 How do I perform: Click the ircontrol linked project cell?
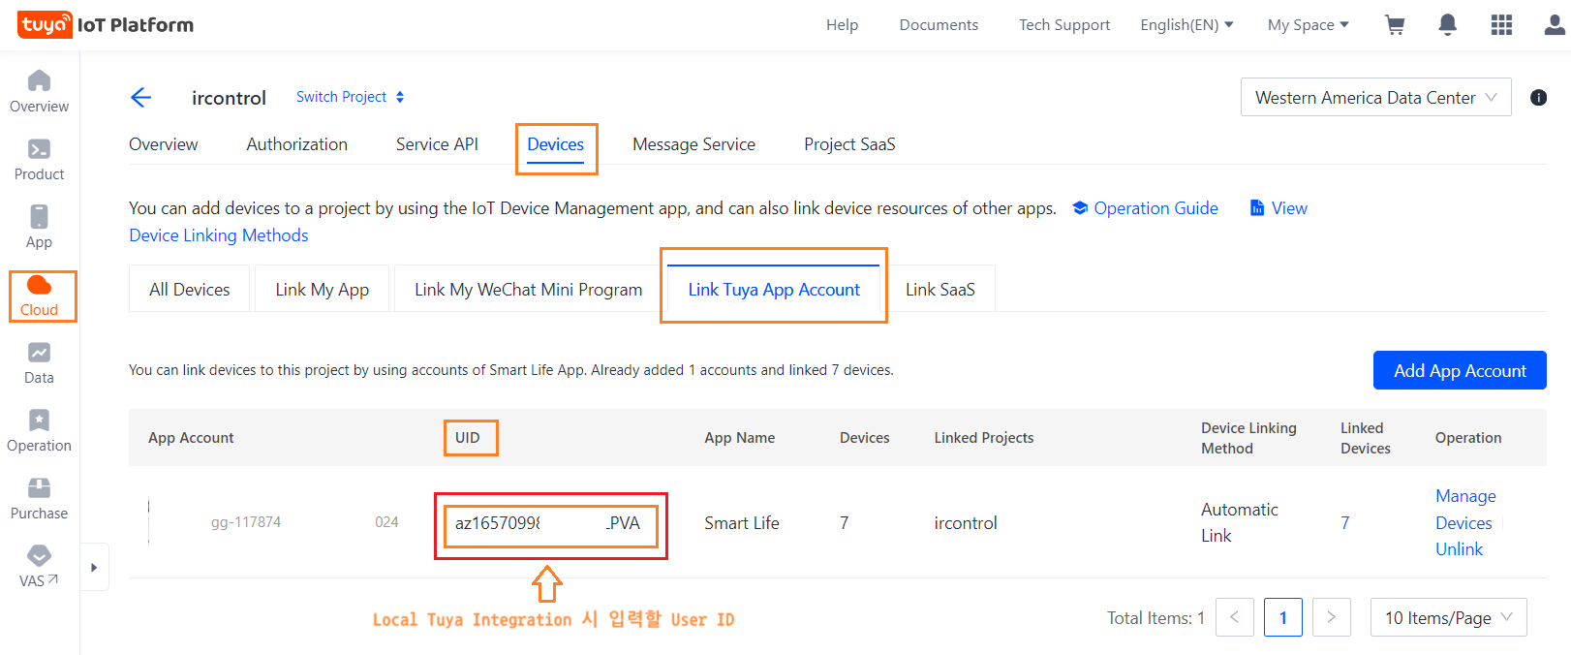[x=966, y=523]
